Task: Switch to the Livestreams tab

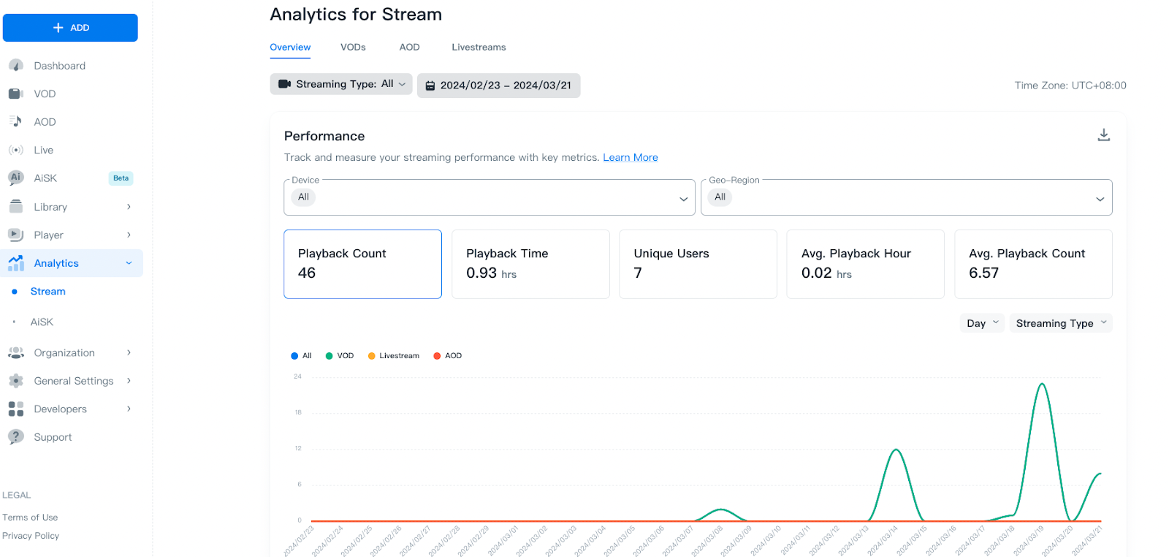Action: [x=479, y=48]
